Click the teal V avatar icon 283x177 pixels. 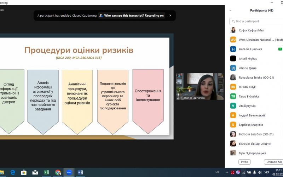tap(233, 106)
